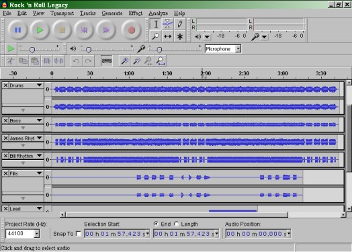Viewport: 352px width, 252px height.
Task: Click the Selection Start time field
Action: pos(117,234)
